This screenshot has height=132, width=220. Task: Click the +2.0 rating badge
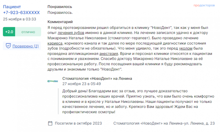coord(9,32)
